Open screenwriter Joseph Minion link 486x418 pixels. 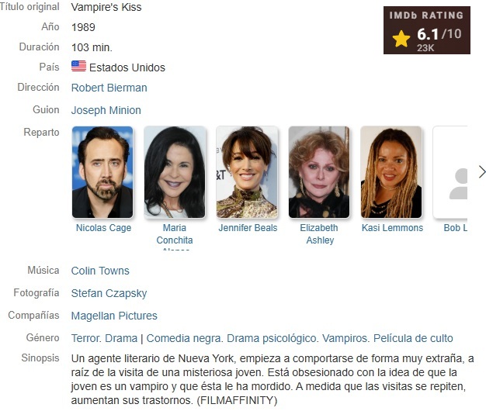pos(106,110)
